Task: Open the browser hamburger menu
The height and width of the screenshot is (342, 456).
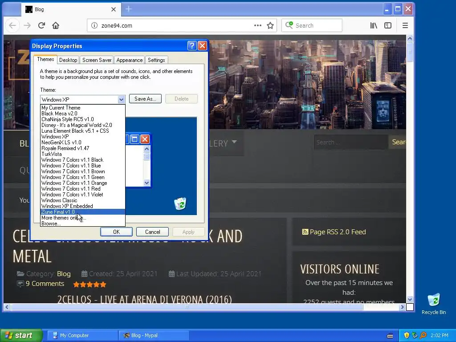Action: pos(405,25)
